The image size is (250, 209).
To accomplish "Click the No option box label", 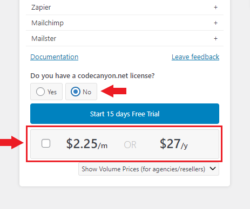I will (x=87, y=92).
